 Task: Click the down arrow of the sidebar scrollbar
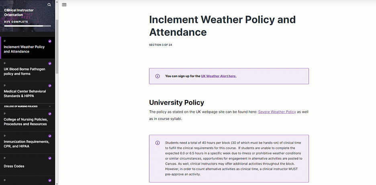[57, 183]
